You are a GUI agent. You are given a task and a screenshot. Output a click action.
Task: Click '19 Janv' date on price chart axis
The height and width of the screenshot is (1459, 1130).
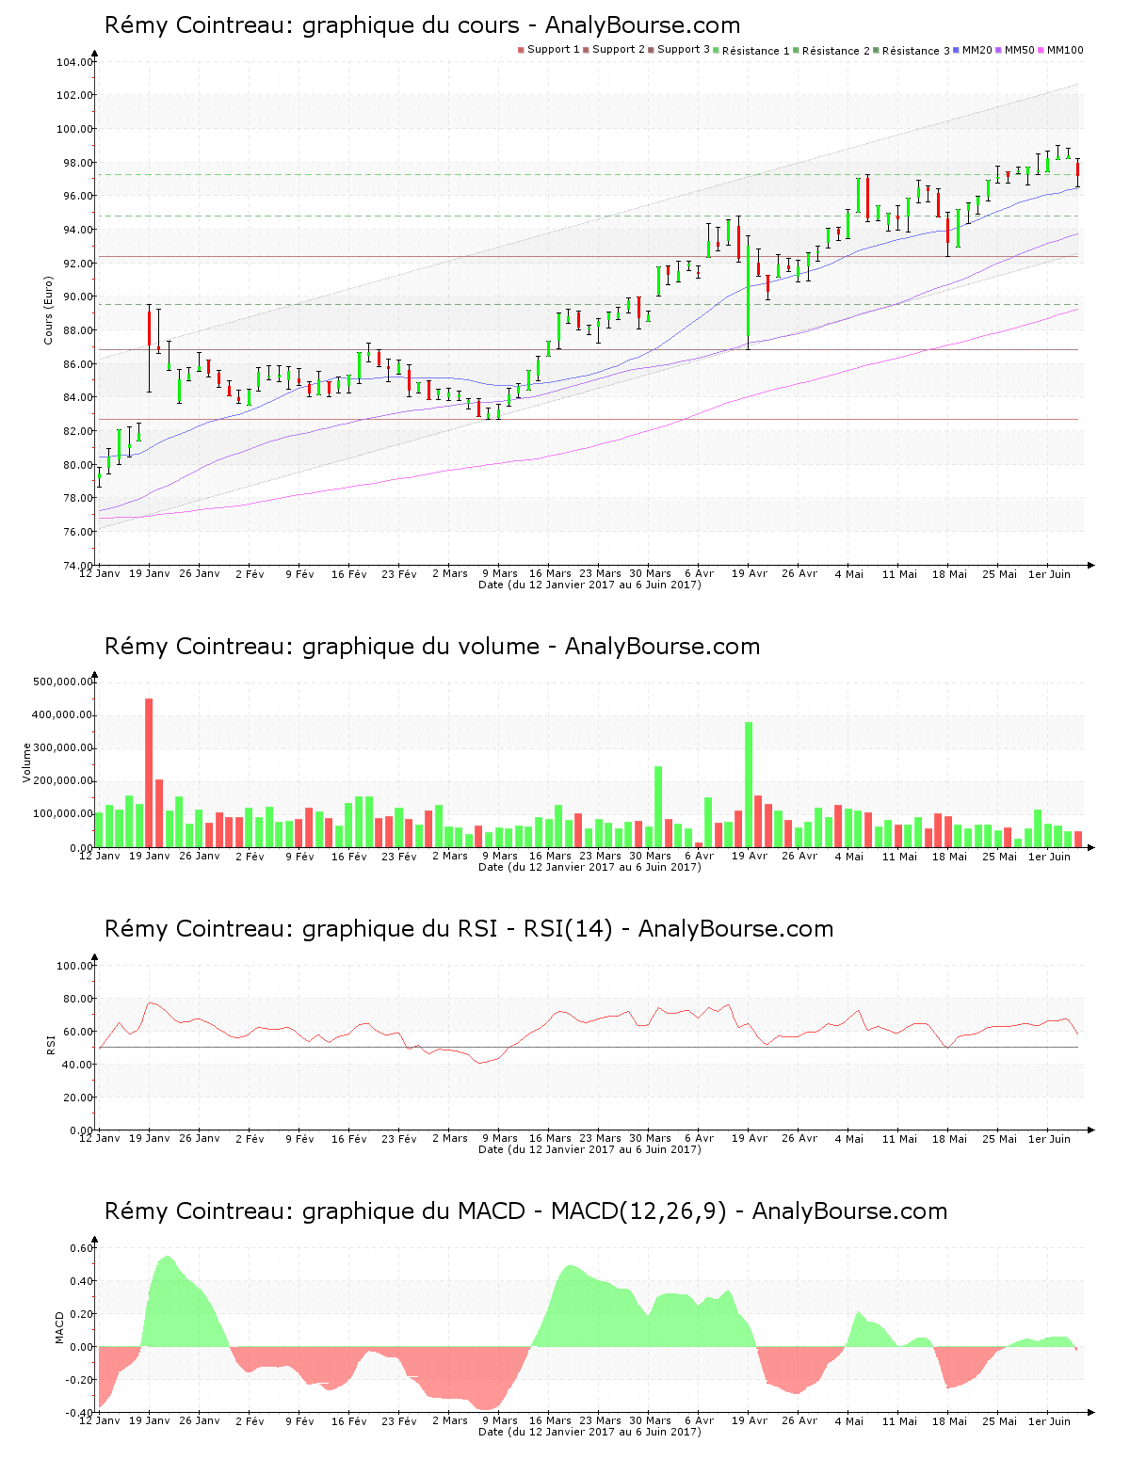pos(149,574)
